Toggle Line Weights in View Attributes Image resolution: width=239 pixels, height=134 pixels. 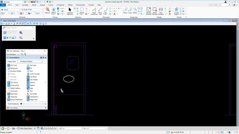point(32,80)
